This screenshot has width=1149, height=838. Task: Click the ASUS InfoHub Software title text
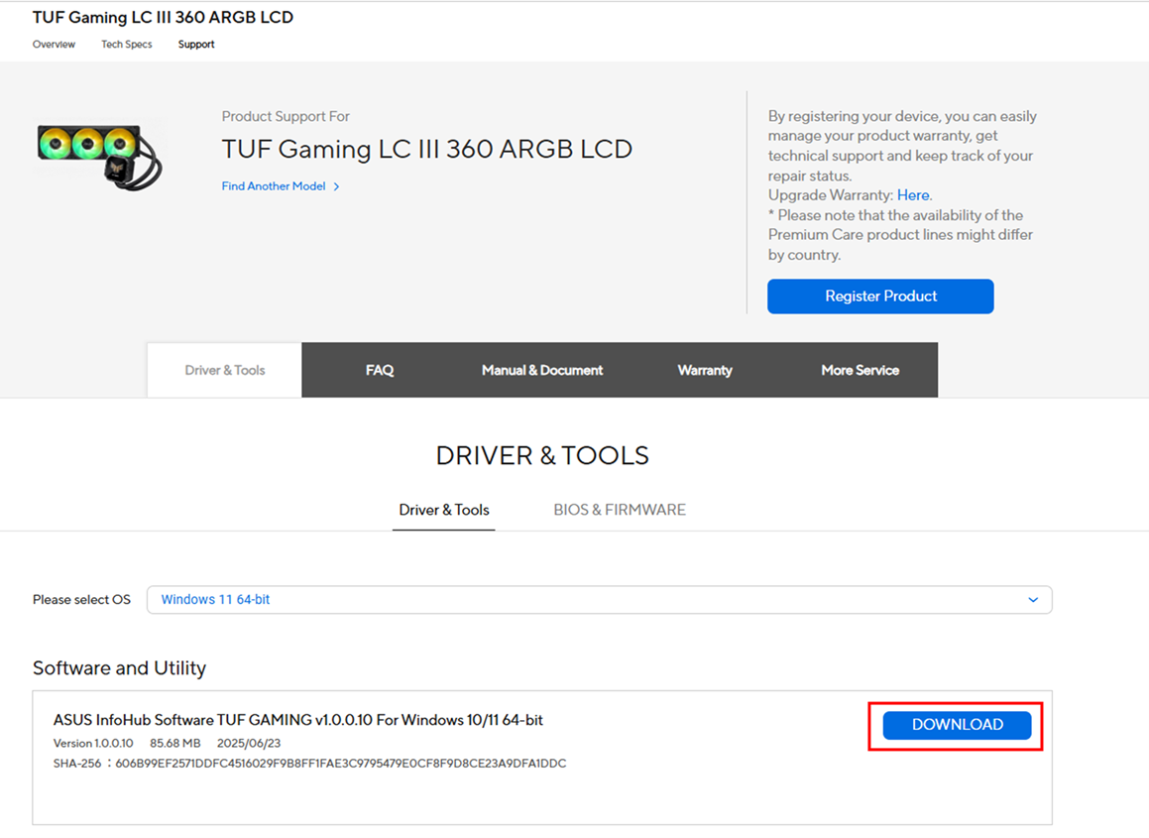(x=298, y=720)
